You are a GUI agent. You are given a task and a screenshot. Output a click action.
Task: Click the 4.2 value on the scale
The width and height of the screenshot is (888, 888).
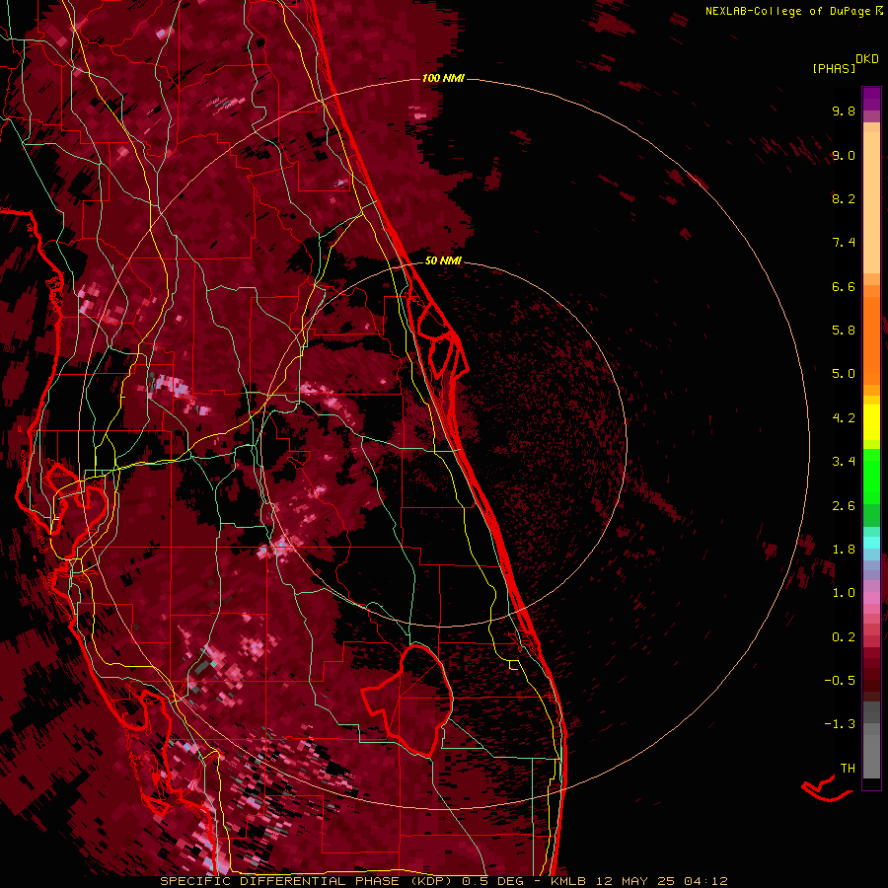pyautogui.click(x=844, y=418)
